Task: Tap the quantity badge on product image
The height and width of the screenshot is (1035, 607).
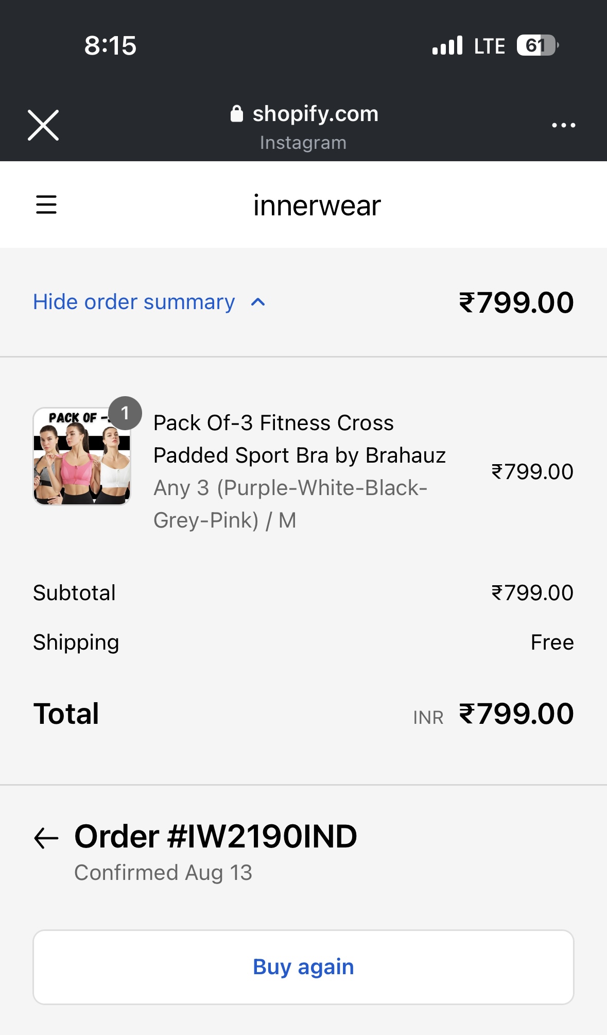Action: pos(125,413)
